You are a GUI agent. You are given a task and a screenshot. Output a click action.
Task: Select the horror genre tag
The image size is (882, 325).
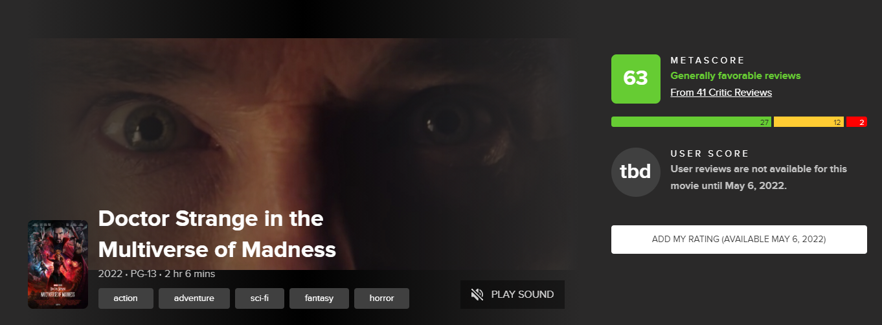(381, 298)
